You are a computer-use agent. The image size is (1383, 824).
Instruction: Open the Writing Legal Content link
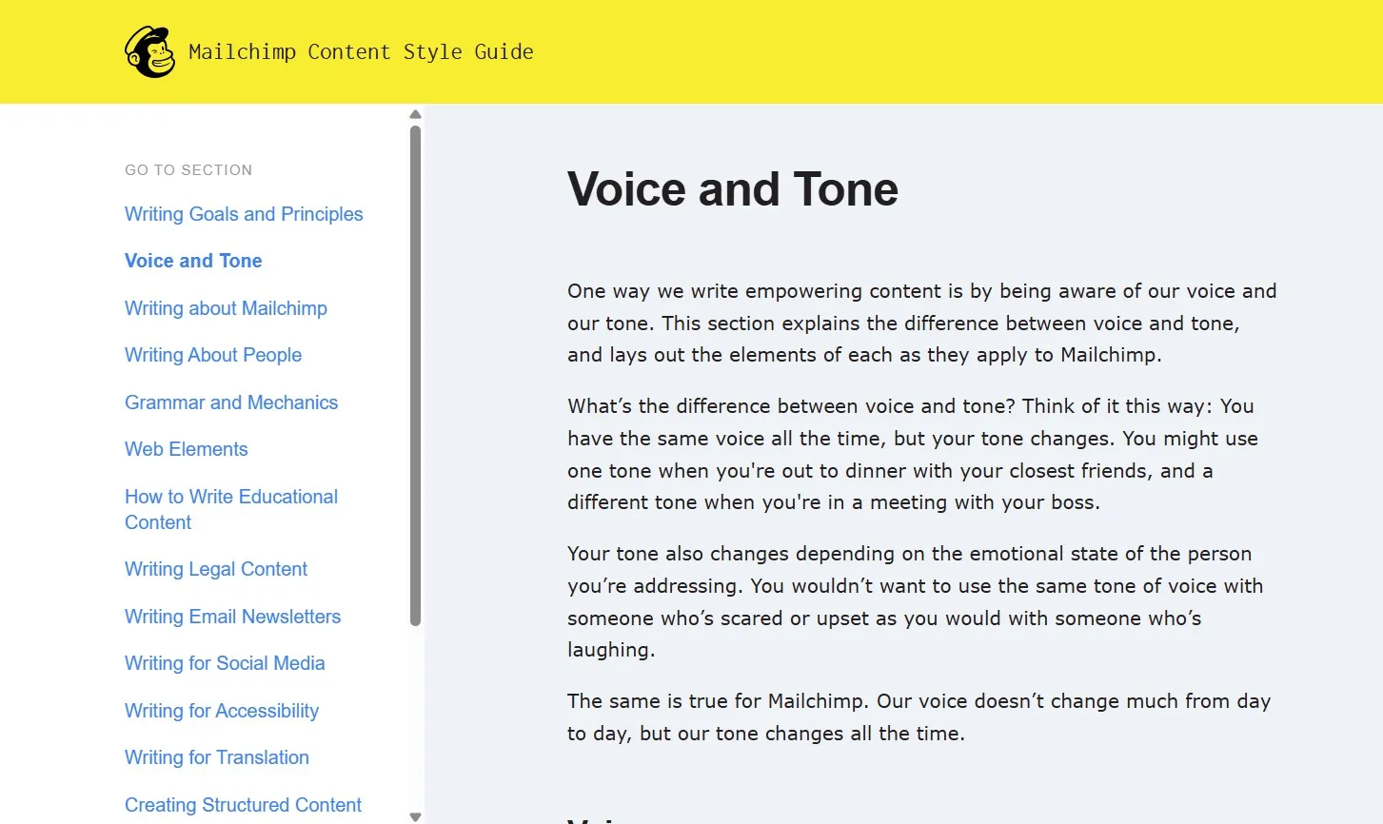[x=216, y=569]
